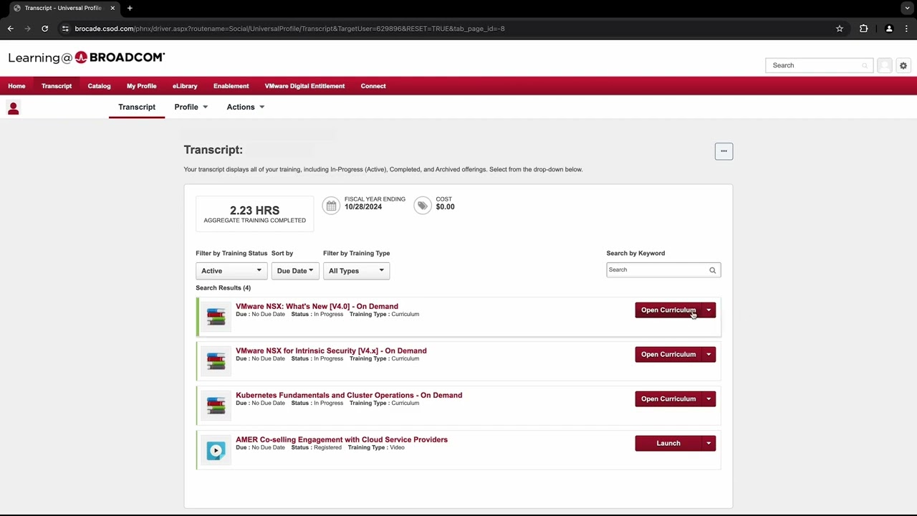Launch AMER Co-selling Engagement video
Image resolution: width=917 pixels, height=516 pixels.
(668, 444)
